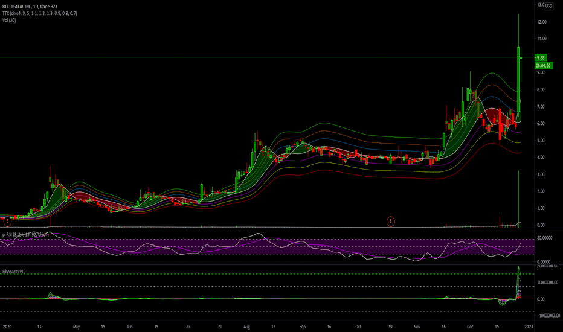The height and width of the screenshot is (332, 563).
Task: Click the 12.00 price axis label
Action: (x=541, y=22)
